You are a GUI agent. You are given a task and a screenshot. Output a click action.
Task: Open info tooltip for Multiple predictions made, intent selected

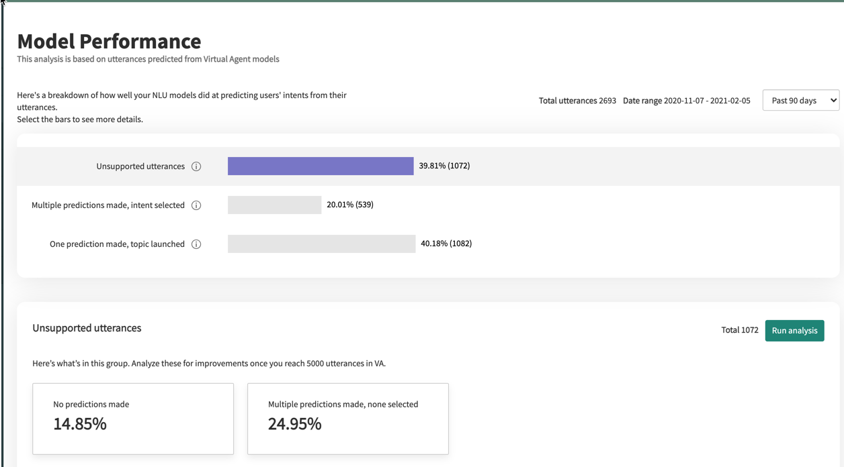(196, 205)
